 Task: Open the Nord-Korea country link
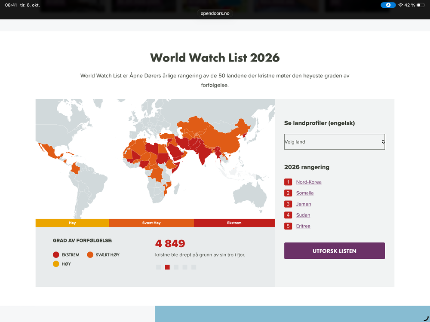(308, 182)
